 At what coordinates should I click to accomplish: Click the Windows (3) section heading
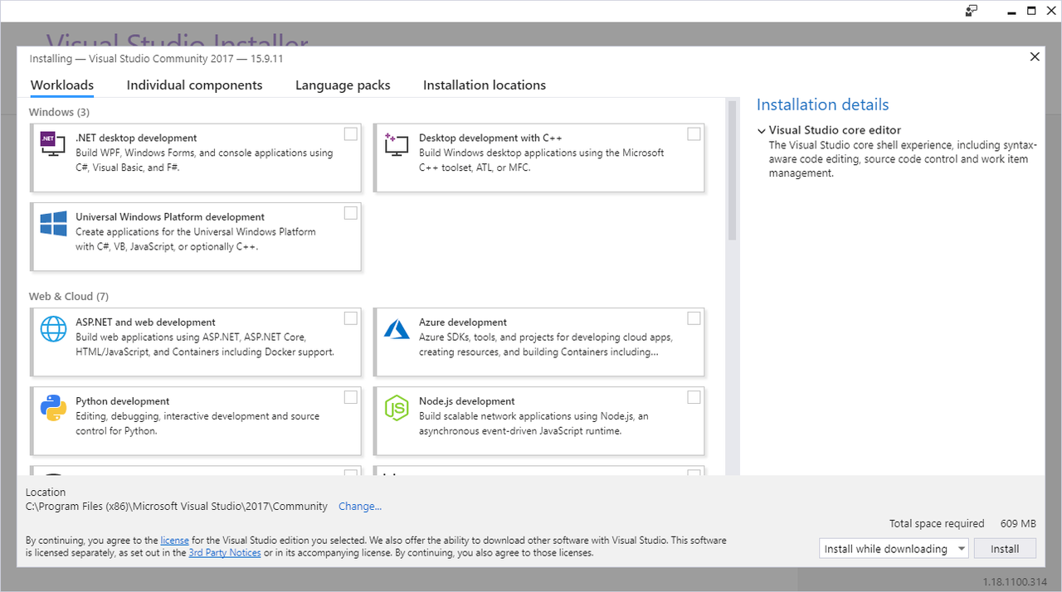60,112
